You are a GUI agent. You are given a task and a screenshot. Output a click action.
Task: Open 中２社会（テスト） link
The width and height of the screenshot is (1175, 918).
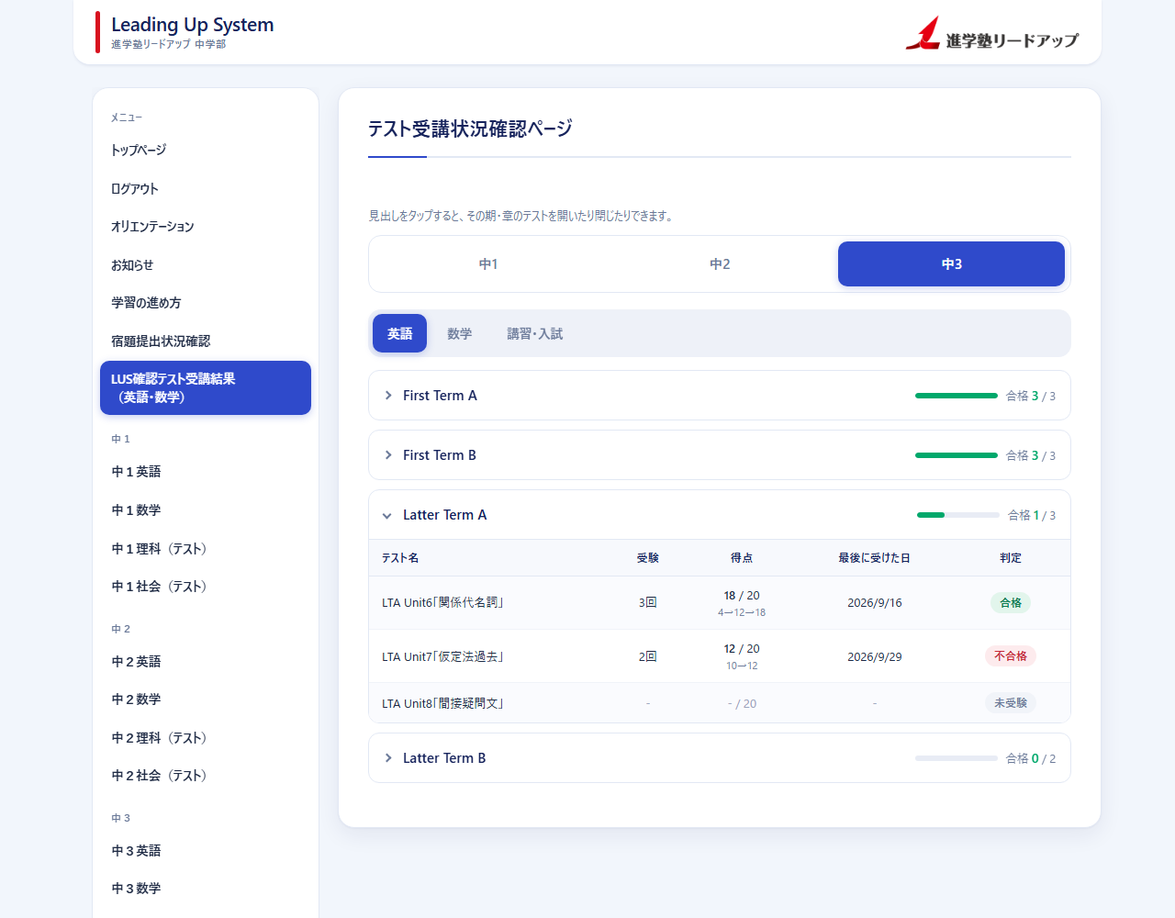point(206,775)
